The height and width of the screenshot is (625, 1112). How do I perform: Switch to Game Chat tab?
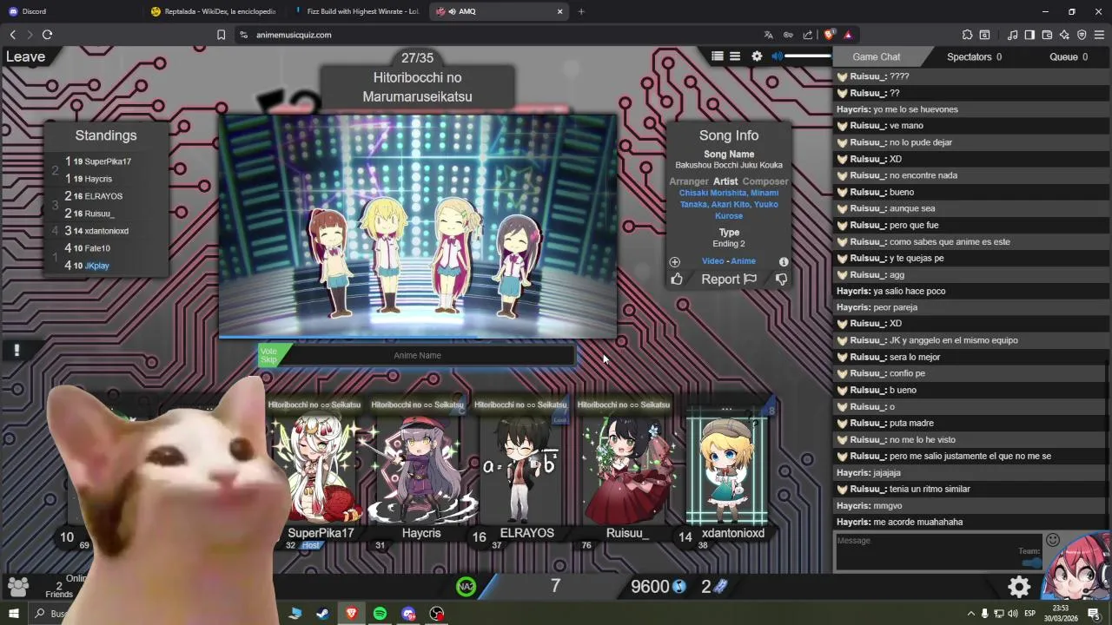876,56
